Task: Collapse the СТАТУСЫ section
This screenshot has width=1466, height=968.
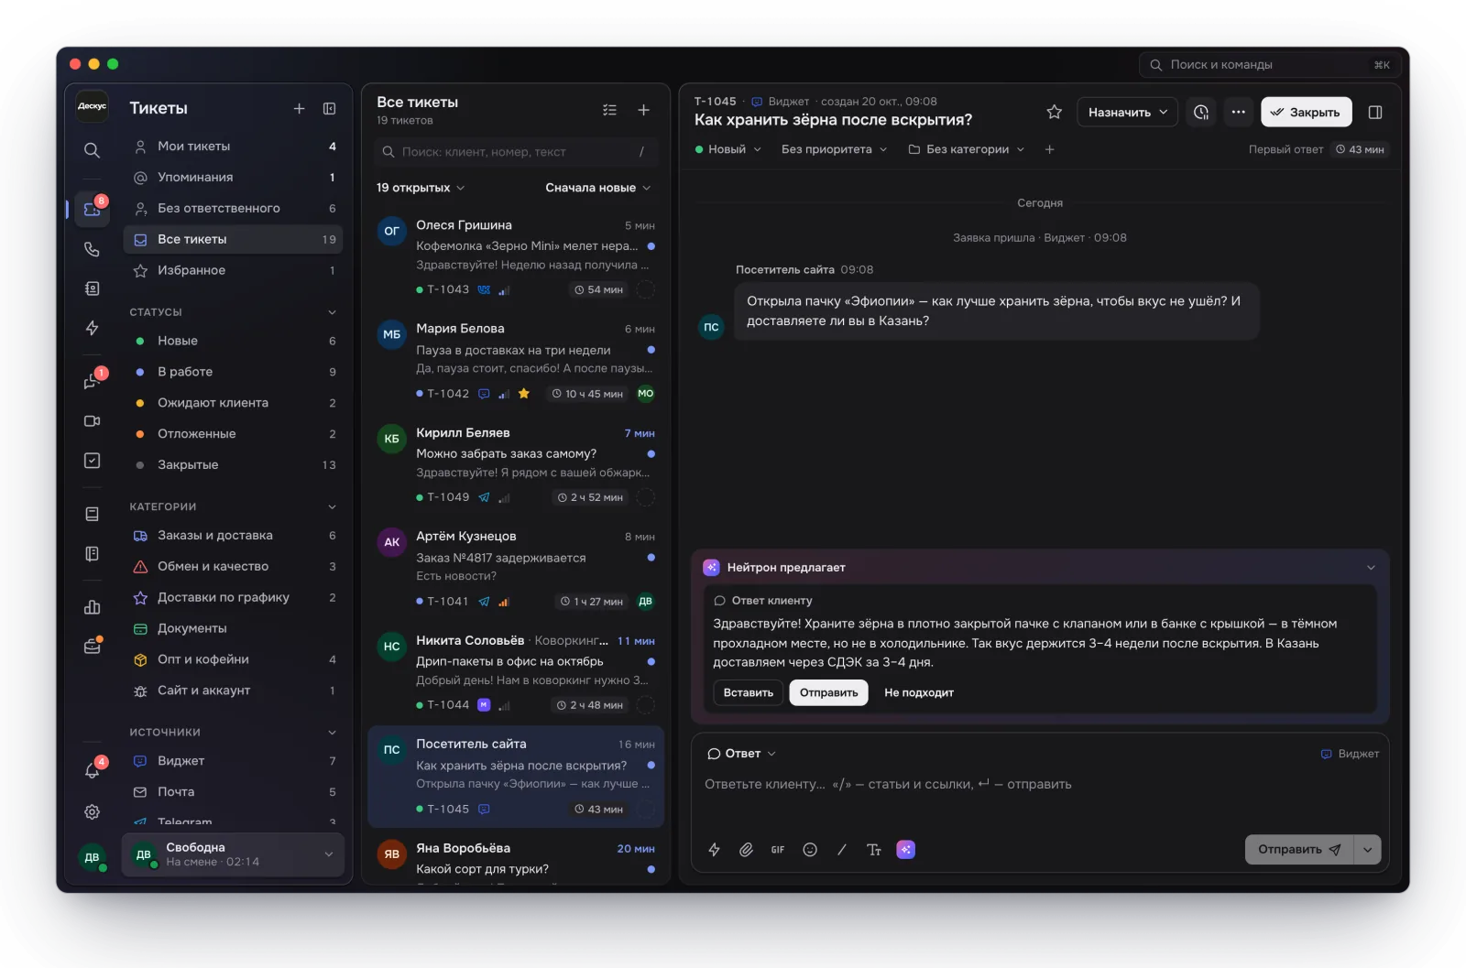Action: click(x=332, y=312)
